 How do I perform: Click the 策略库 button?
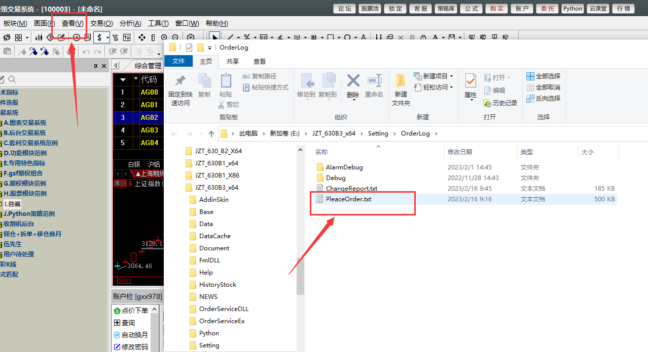(446, 8)
